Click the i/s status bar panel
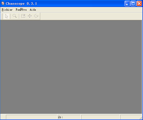This screenshot has width=143, height=120. point(69,117)
